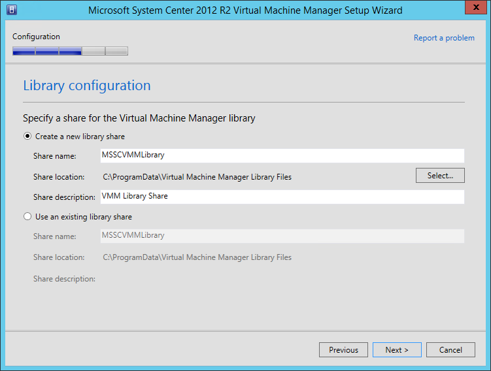Click the disabled existing Share name field
Image resolution: width=491 pixels, height=371 pixels.
tap(282, 236)
